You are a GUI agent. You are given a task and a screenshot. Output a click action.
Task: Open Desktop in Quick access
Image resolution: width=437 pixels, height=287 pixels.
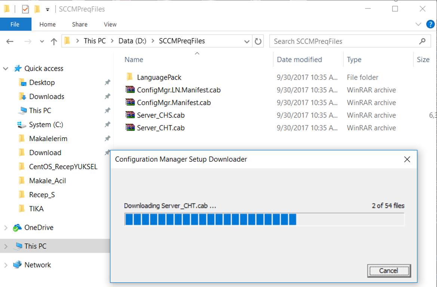tap(42, 83)
